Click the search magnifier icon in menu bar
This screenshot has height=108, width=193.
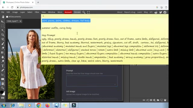point(84,12)
